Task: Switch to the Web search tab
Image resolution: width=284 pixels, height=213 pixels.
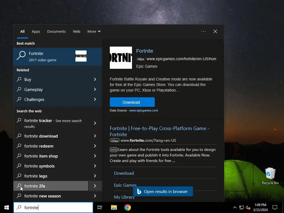Action: 77,32
